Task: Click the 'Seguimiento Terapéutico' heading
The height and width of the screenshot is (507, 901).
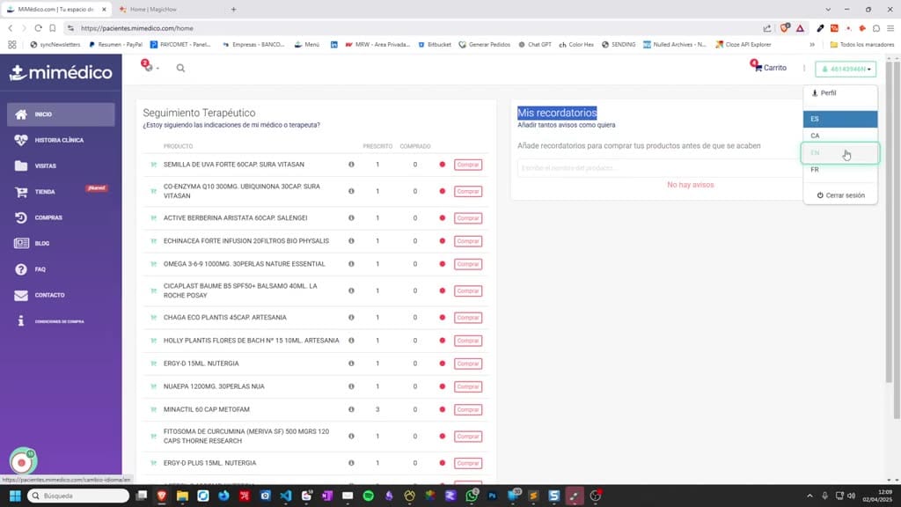Action: click(199, 114)
